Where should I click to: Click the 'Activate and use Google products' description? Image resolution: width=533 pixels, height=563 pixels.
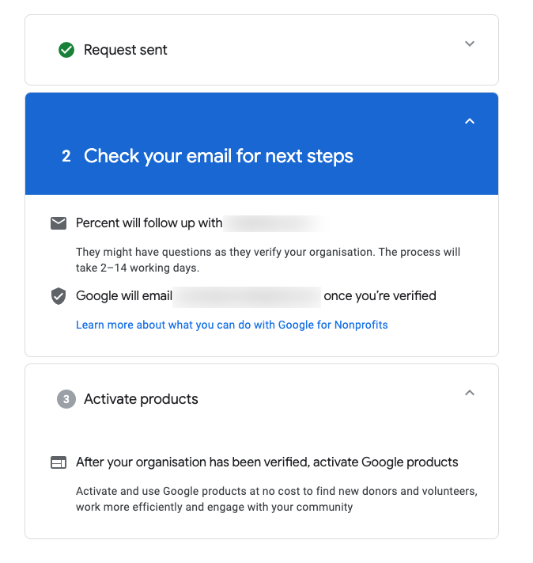[277, 499]
